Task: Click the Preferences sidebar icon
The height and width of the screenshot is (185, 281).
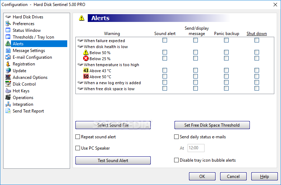Action: click(8, 23)
